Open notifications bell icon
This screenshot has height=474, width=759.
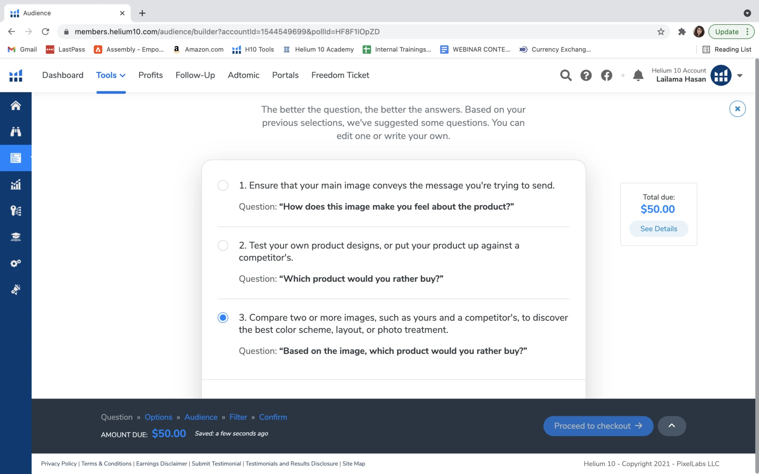click(638, 75)
